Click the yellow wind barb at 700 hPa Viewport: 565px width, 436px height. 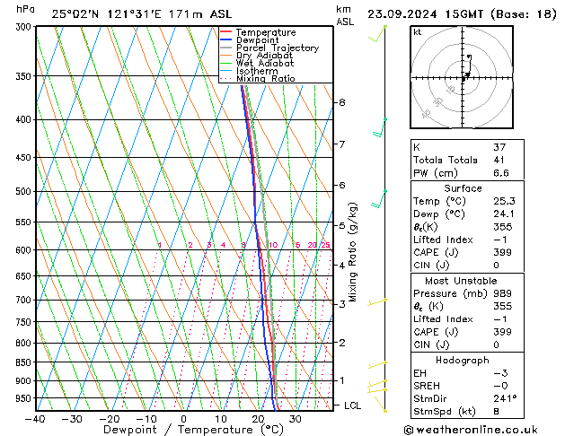pyautogui.click(x=377, y=302)
